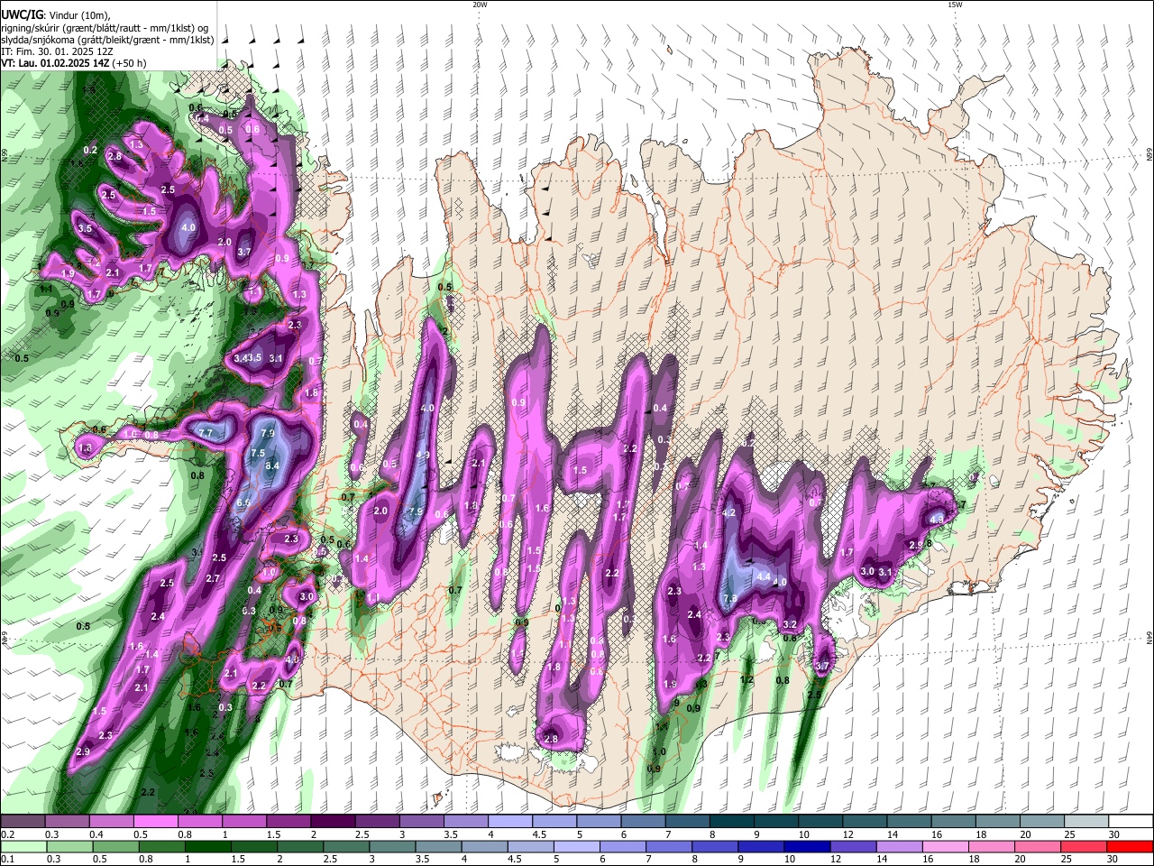Screen dimensions: 1154x866
Task: Click the "20W" longitude label
Action: click(x=480, y=5)
